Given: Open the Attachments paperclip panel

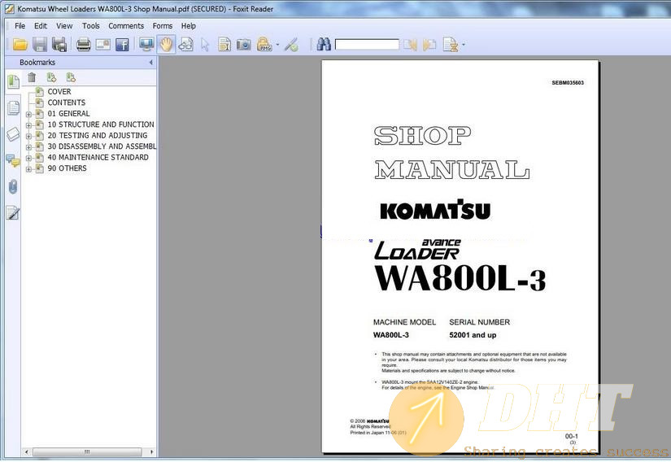Looking at the screenshot, I should 13,186.
